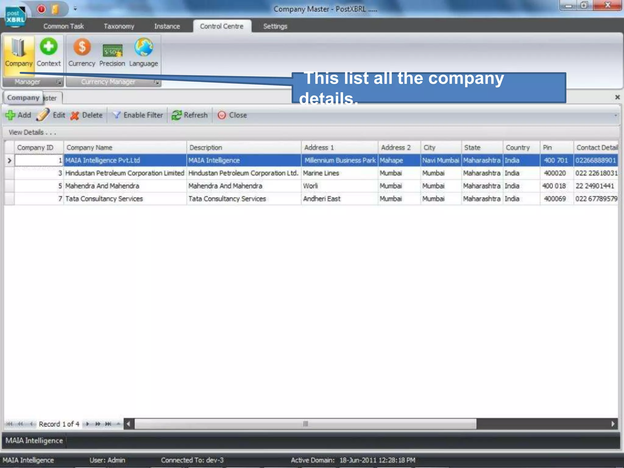Image resolution: width=624 pixels, height=468 pixels.
Task: Switch to the Common Task tab
Action: (64, 26)
